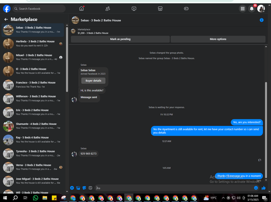Click the message input field
Screen dimensions: 271x202
click(175, 188)
